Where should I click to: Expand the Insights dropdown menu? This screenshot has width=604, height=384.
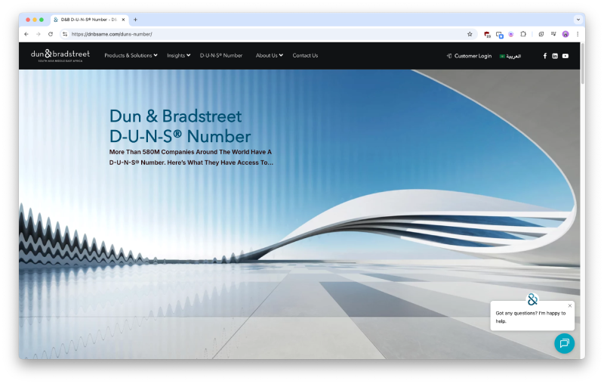178,55
